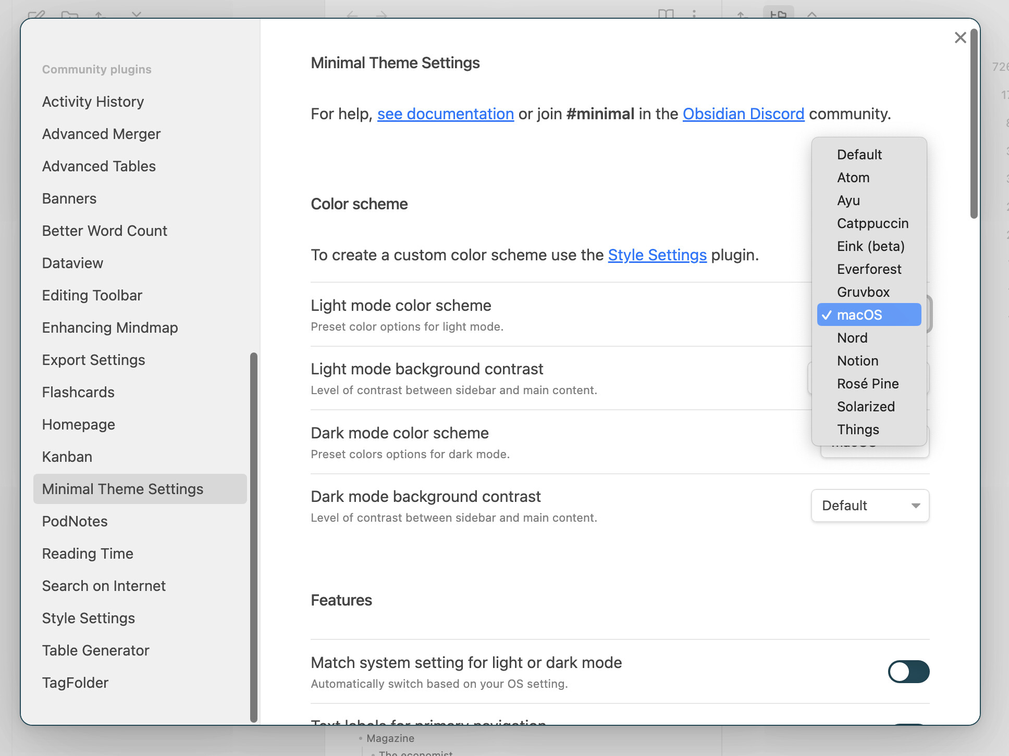Switch scheme to Things
Screen dimensions: 1009x756
click(x=869, y=430)
